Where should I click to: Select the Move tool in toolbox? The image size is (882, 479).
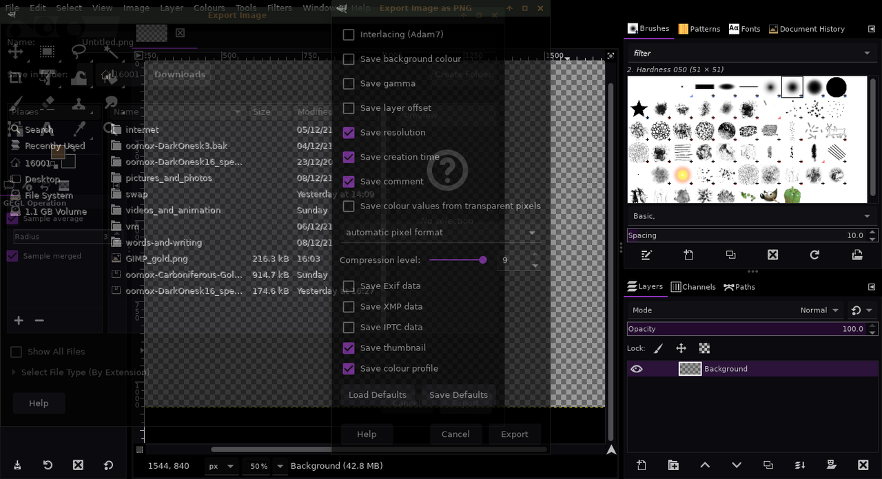15,52
